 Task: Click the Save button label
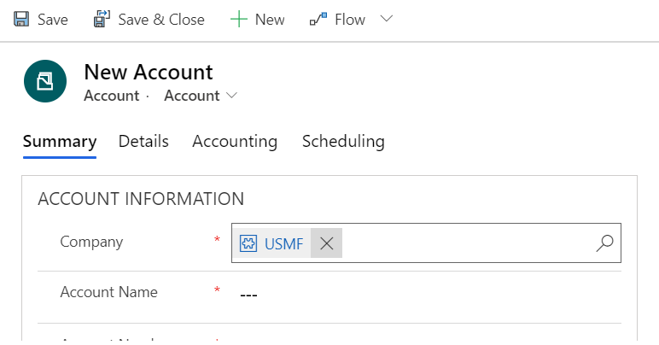click(53, 20)
